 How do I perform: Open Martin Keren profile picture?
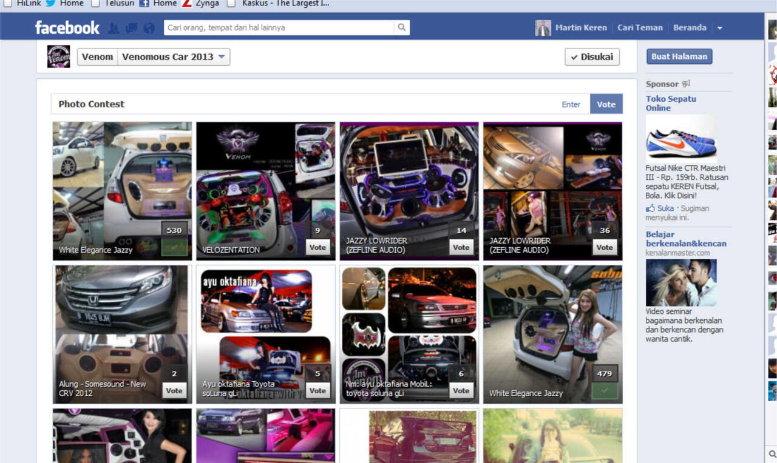[x=543, y=28]
